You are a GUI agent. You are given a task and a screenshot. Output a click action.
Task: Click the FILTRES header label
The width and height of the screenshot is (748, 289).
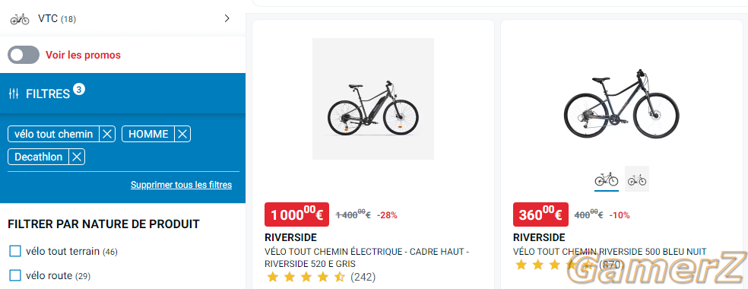pyautogui.click(x=48, y=94)
